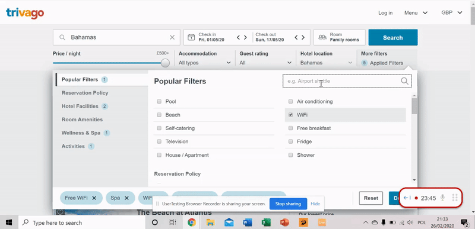Open the Room guests selector
Image resolution: width=475 pixels, height=229 pixels.
click(339, 37)
